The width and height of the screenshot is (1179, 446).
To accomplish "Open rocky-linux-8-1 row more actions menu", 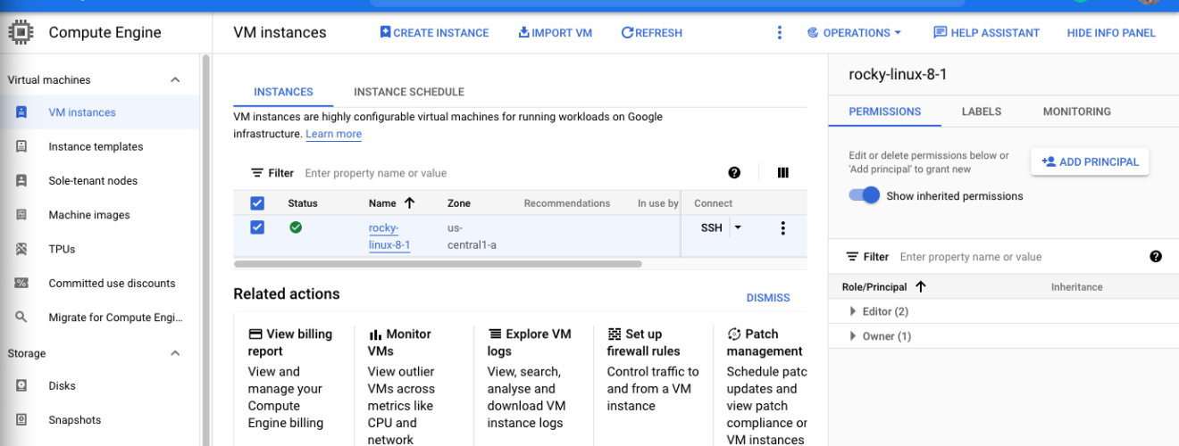I will click(783, 228).
